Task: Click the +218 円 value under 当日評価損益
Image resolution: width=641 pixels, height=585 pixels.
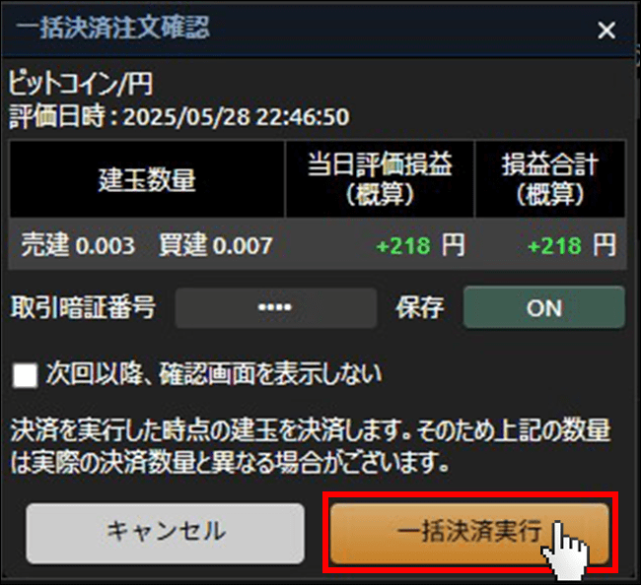Action: [x=421, y=245]
